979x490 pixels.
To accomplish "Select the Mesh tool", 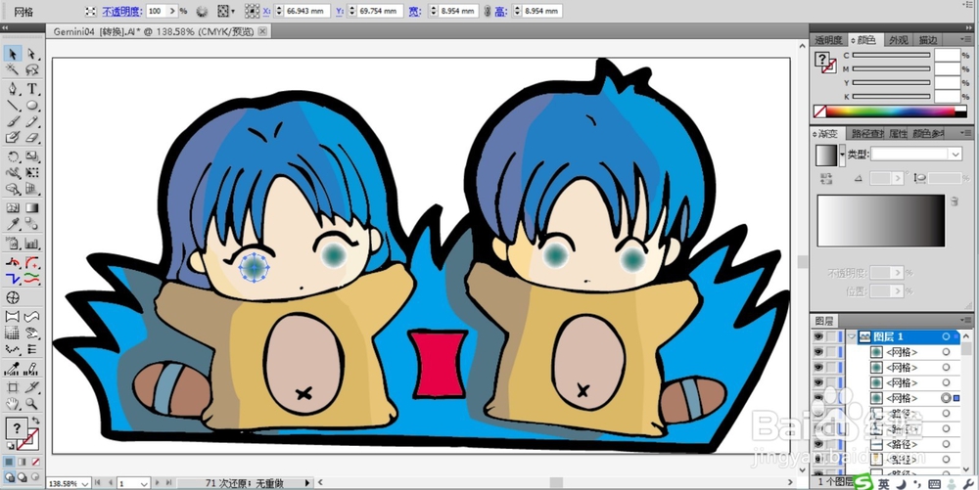I will [13, 208].
